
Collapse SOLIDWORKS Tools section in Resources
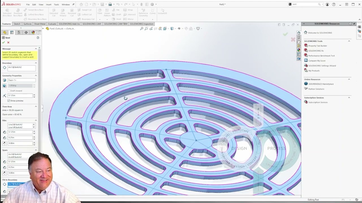tap(349, 41)
